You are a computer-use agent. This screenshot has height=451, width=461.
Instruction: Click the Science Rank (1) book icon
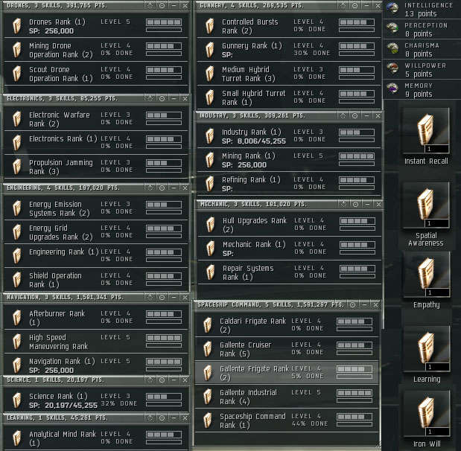[x=17, y=400]
